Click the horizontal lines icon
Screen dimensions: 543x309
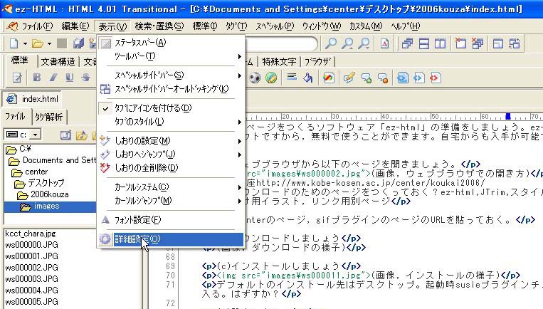(292, 77)
